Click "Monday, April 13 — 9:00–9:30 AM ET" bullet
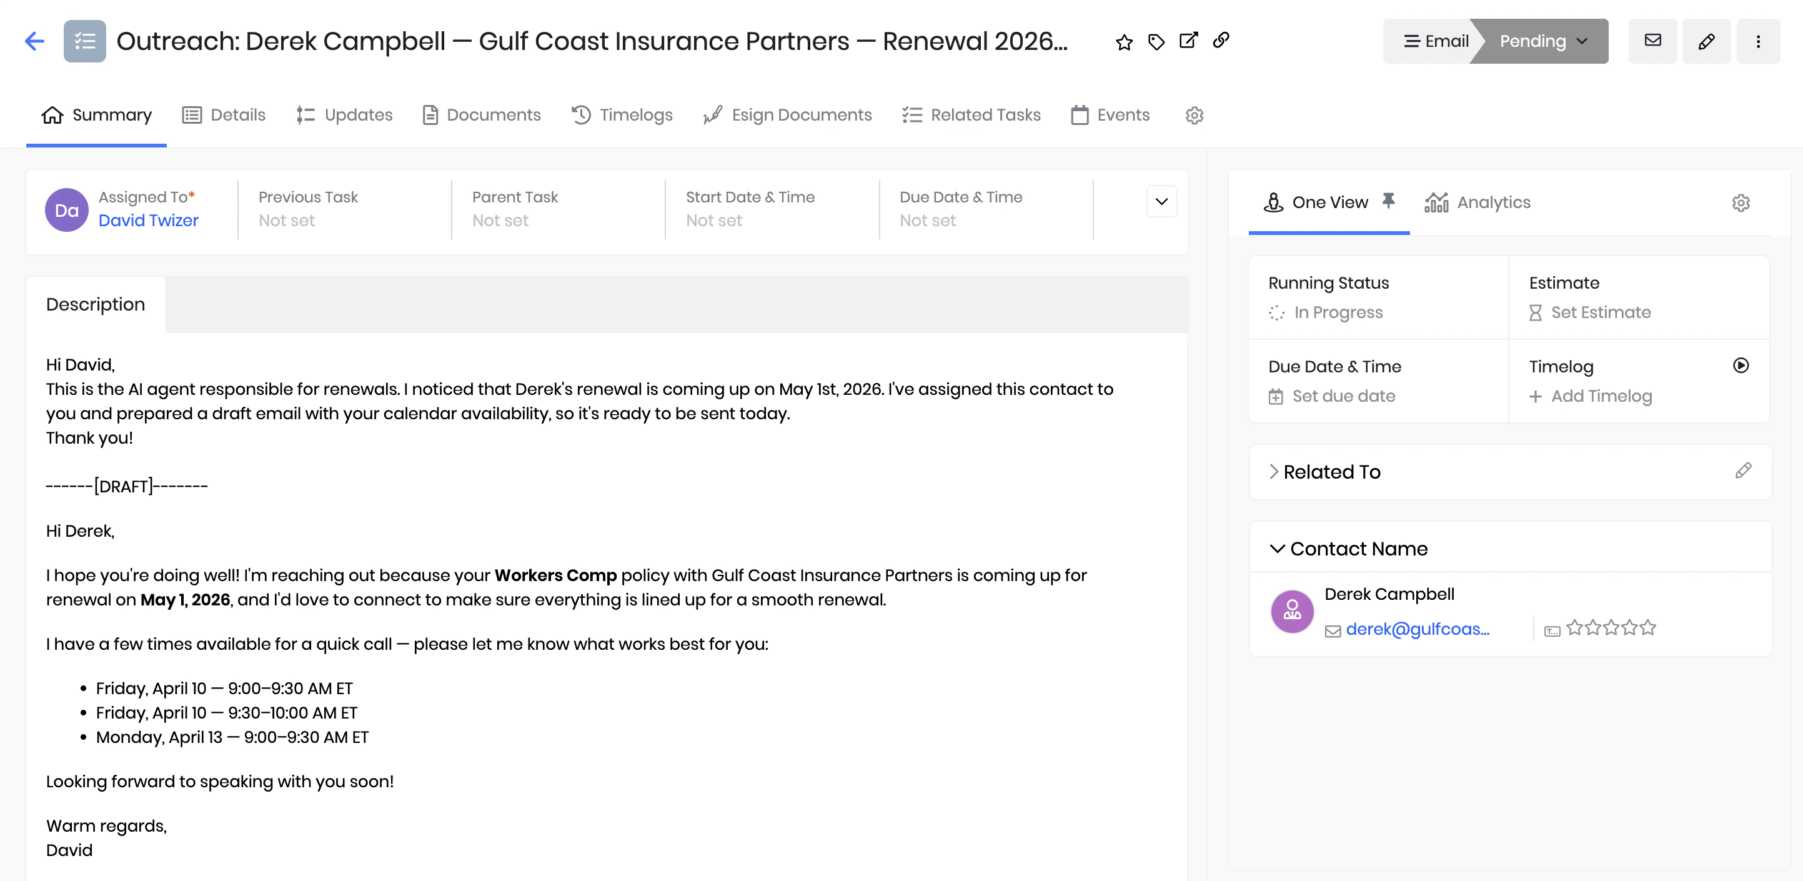Viewport: 1803px width, 881px height. click(x=232, y=737)
